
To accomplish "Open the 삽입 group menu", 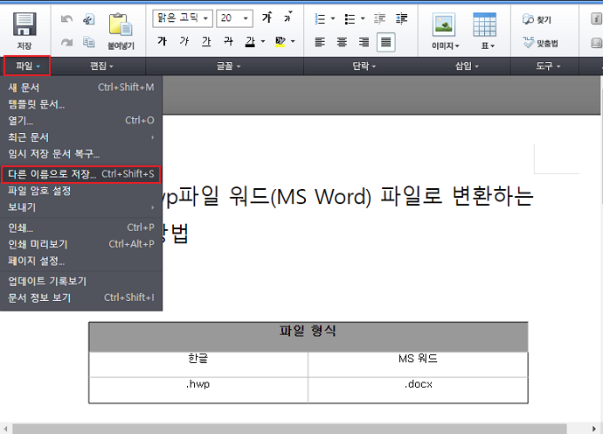I will tap(467, 66).
